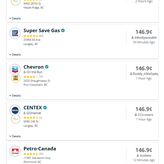This screenshot has height=164, width=164.
Task: Click the On the Run logo icon
Action: click(x=16, y=78)
